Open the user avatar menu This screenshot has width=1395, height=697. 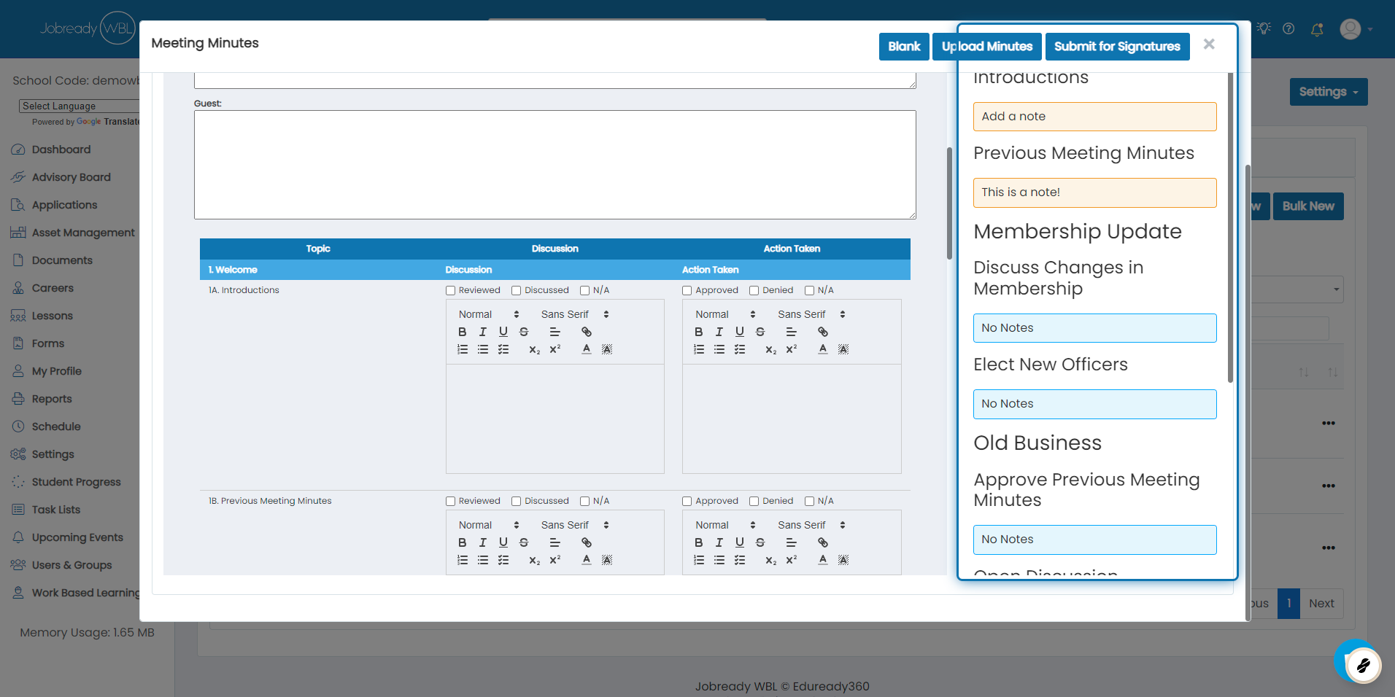(x=1356, y=29)
